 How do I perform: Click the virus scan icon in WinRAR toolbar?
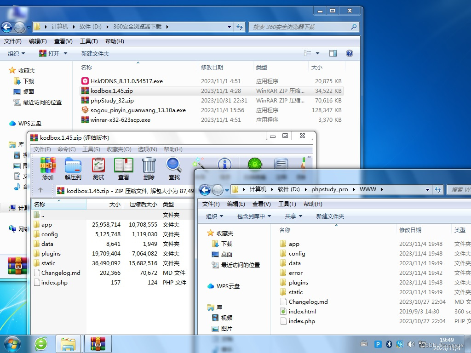(x=254, y=164)
